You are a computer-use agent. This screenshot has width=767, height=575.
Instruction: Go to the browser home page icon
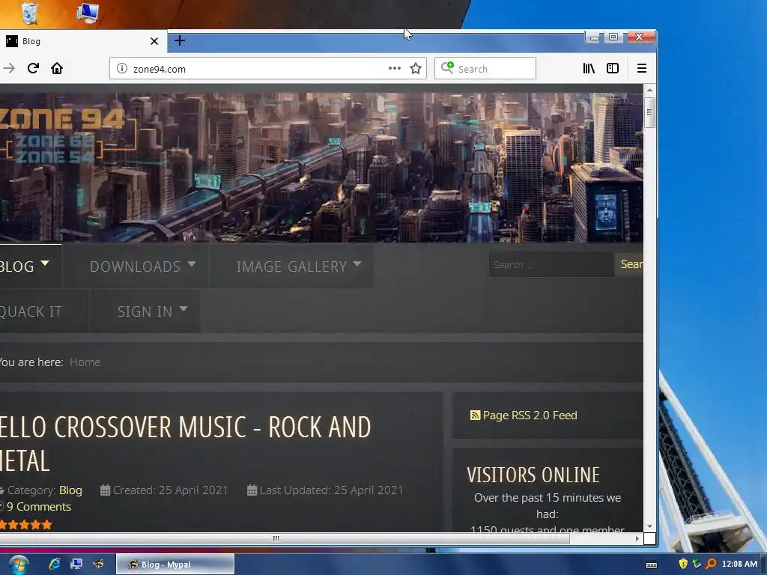57,68
